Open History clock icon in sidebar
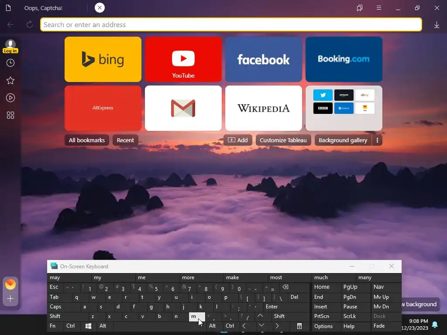Viewport: 447px width, 335px height. (10, 63)
